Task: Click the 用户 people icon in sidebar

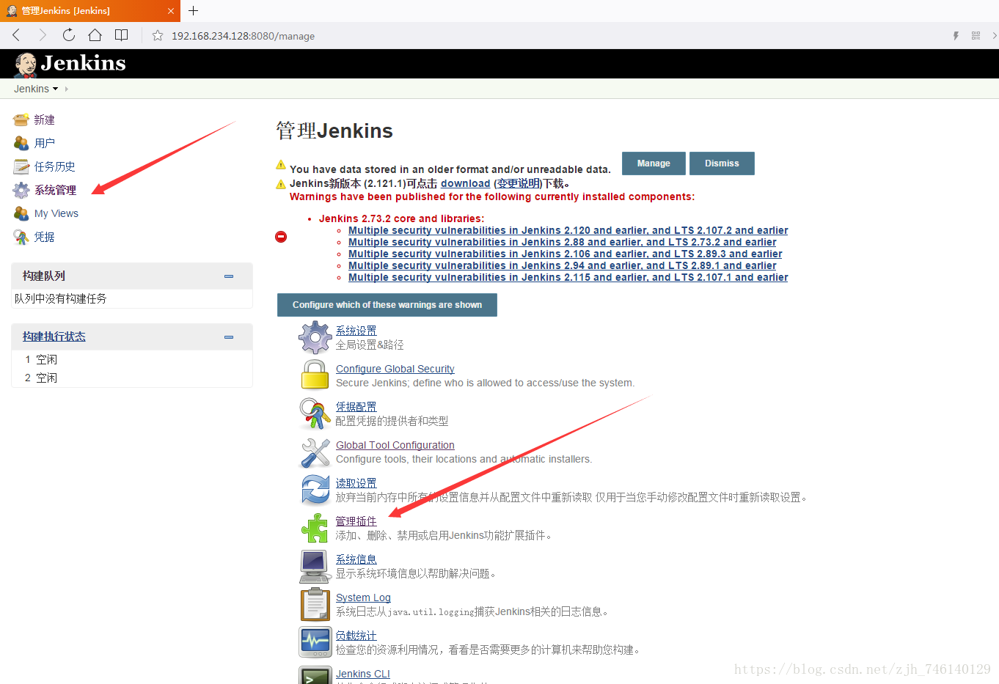Action: (21, 143)
